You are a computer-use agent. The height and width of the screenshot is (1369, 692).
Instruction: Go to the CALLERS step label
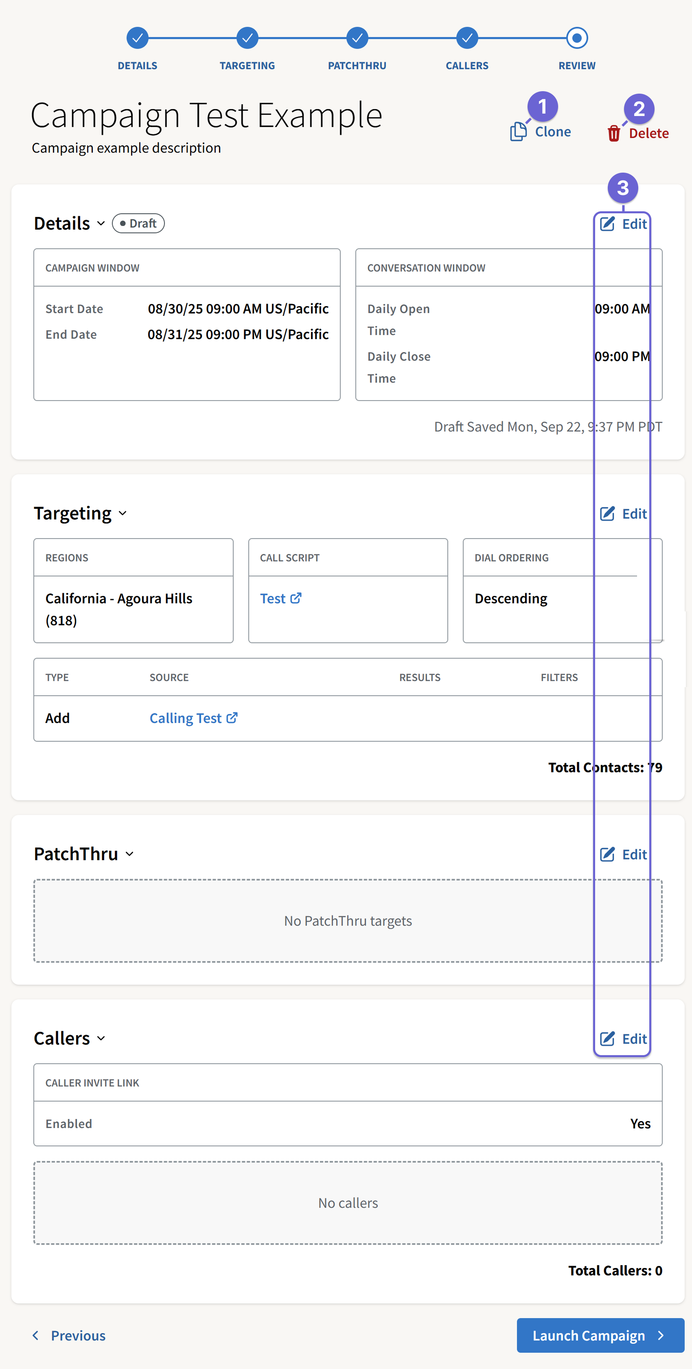point(467,66)
